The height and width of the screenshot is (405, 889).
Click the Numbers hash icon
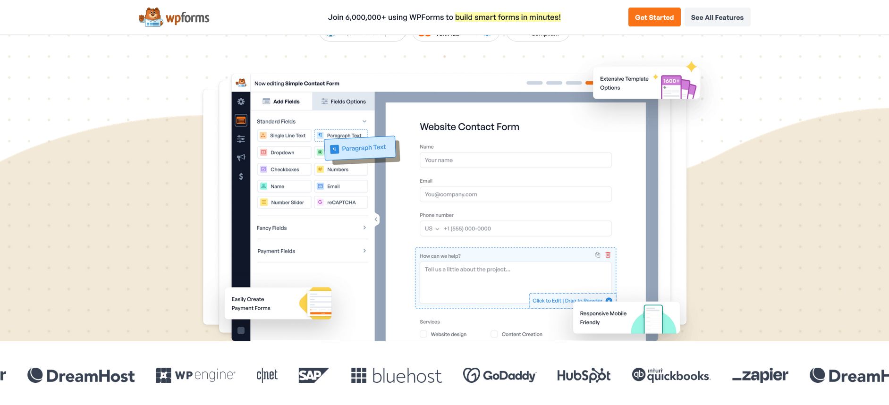(320, 169)
